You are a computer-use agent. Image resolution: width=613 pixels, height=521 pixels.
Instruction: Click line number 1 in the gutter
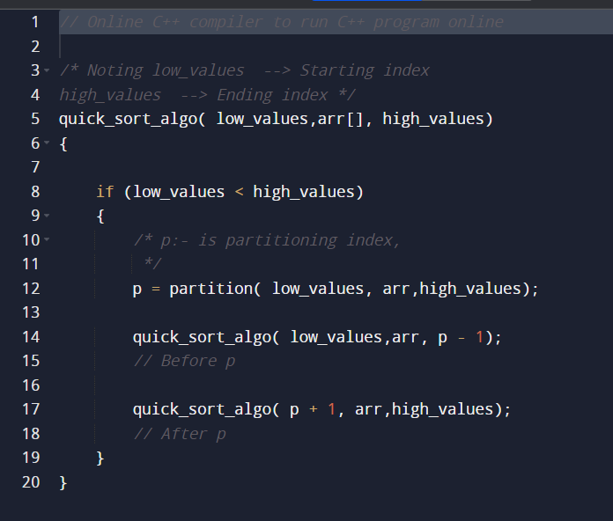point(35,22)
